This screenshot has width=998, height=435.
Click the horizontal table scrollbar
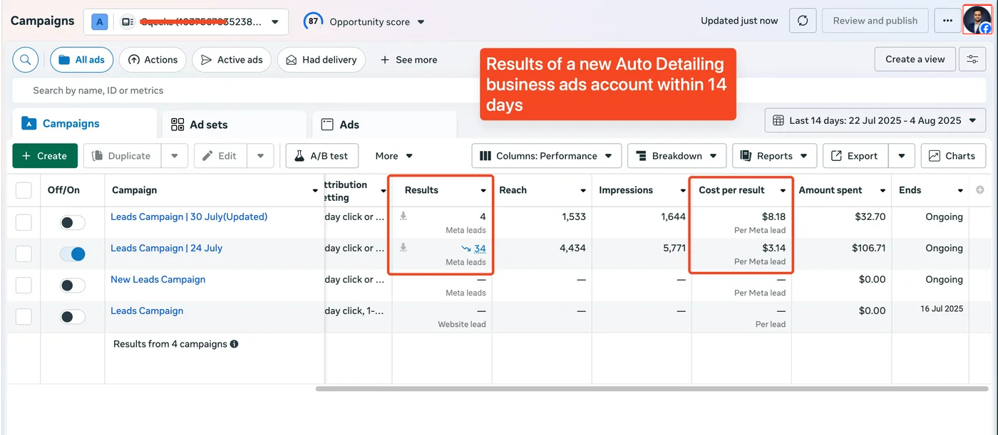(653, 389)
